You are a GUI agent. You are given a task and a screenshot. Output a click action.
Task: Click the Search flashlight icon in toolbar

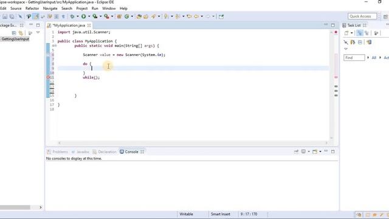click(x=154, y=16)
